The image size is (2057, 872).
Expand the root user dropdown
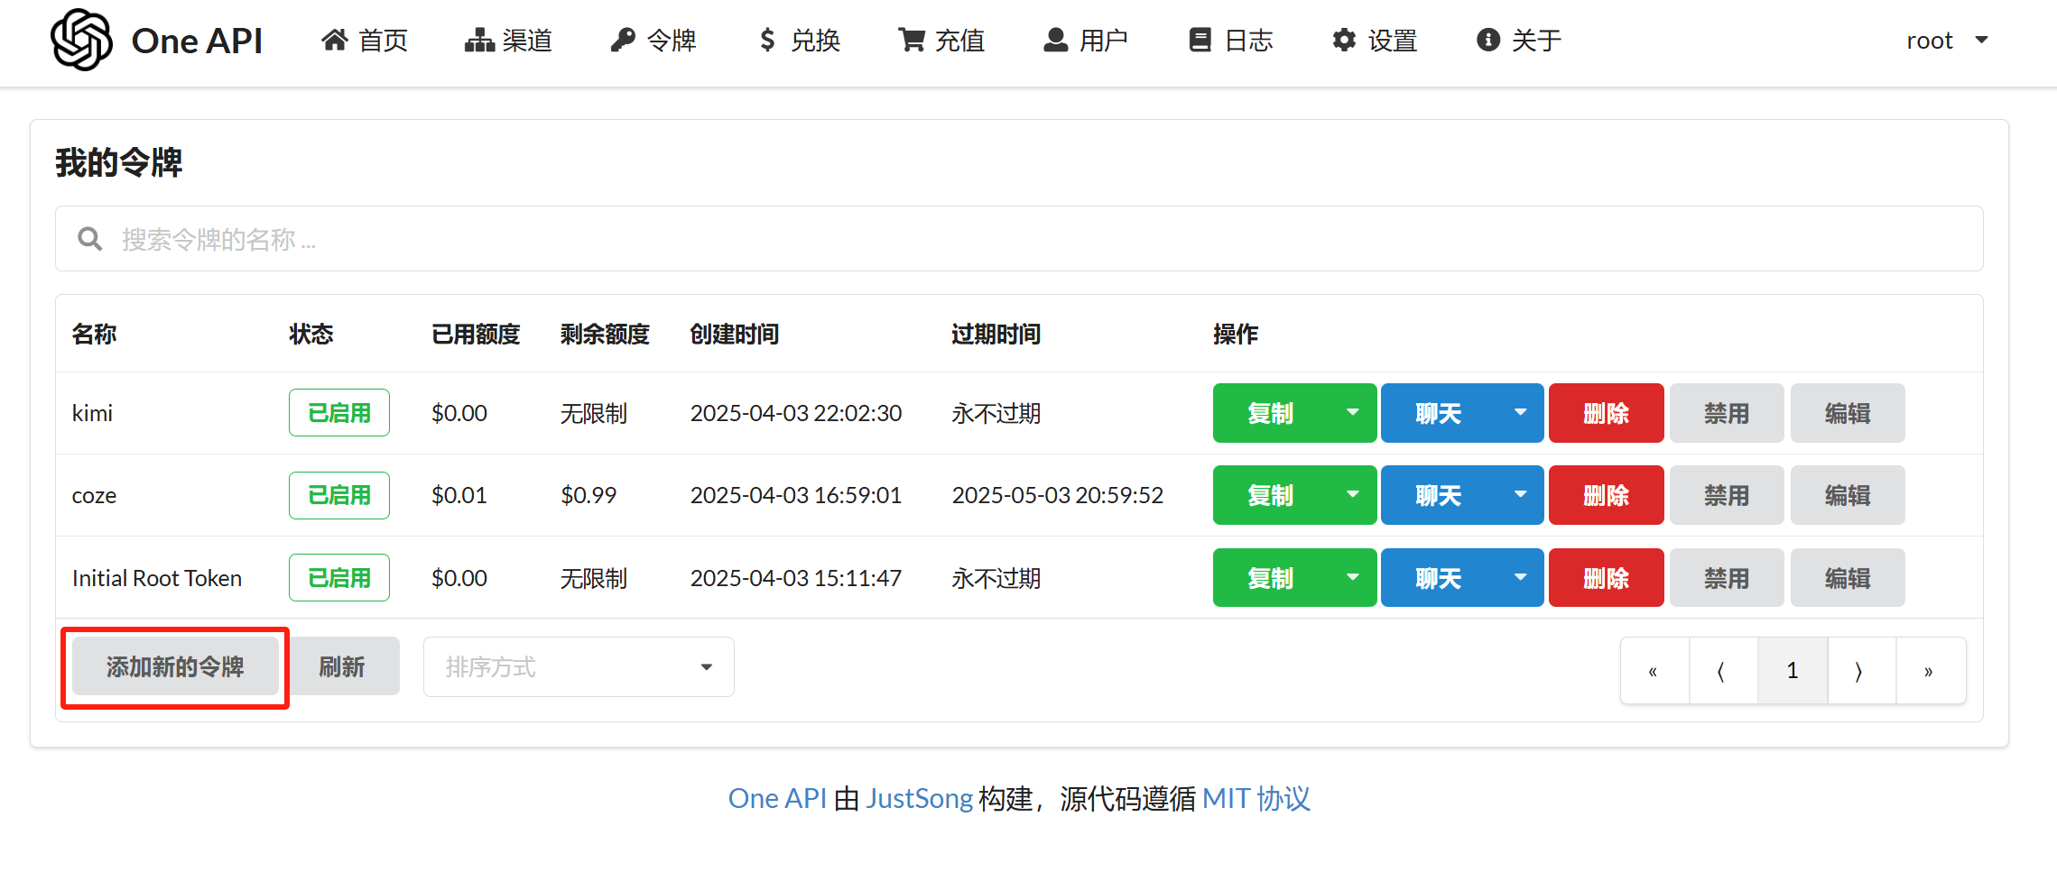click(1947, 41)
